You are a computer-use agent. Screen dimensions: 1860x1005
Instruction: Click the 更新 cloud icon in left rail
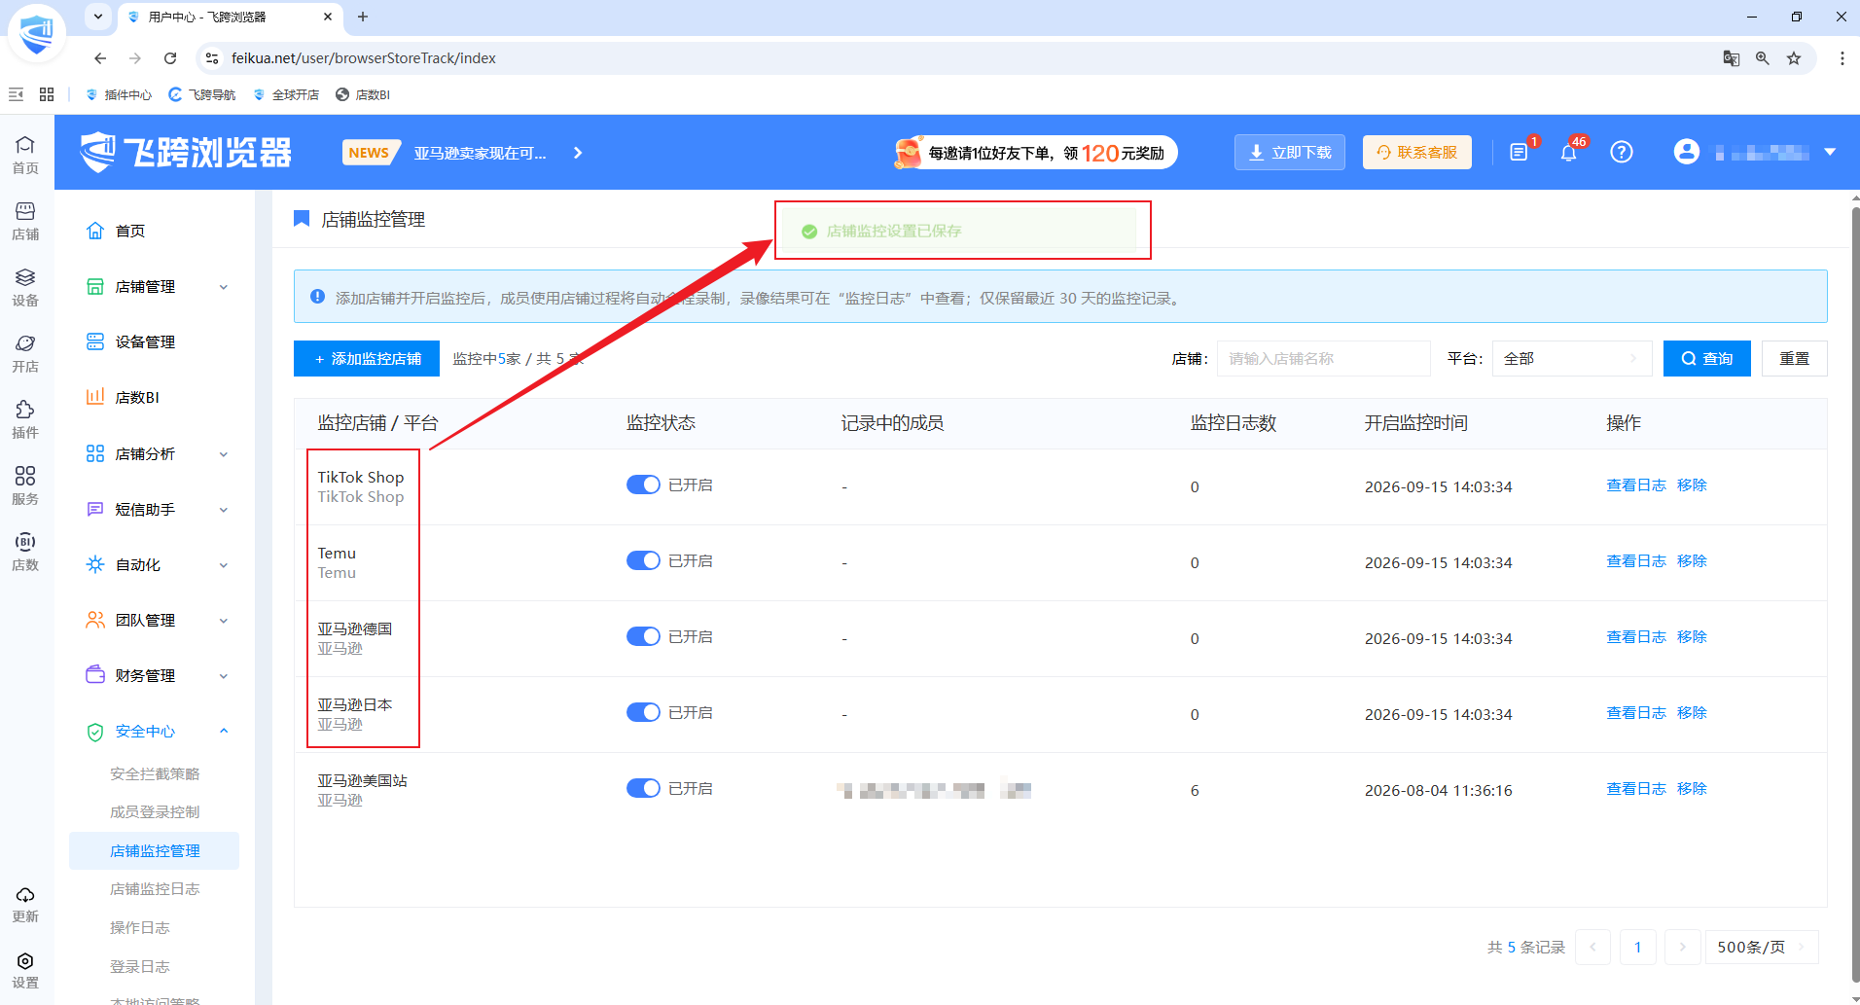pyautogui.click(x=25, y=904)
